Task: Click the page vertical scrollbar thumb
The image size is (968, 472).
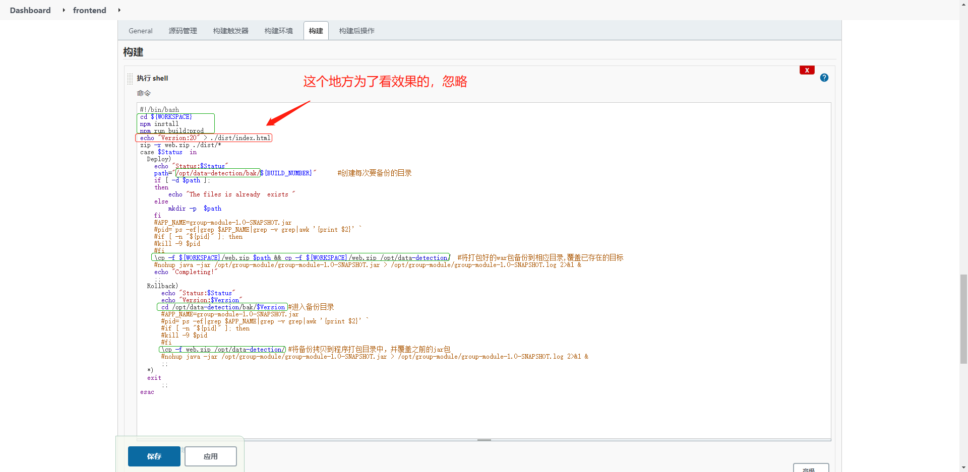Action: (x=963, y=319)
